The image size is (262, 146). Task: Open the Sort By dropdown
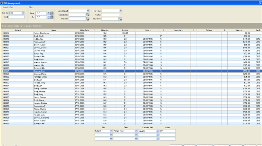(x=23, y=13)
